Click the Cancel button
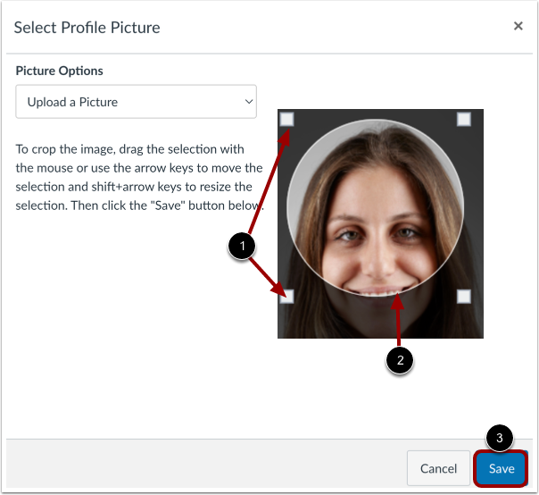Screen dimensions: 539x495 pos(438,468)
